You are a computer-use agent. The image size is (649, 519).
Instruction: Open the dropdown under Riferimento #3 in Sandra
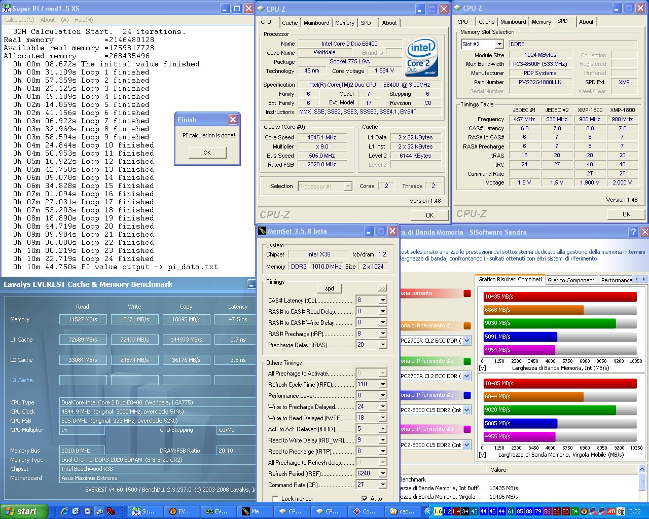pyautogui.click(x=467, y=410)
